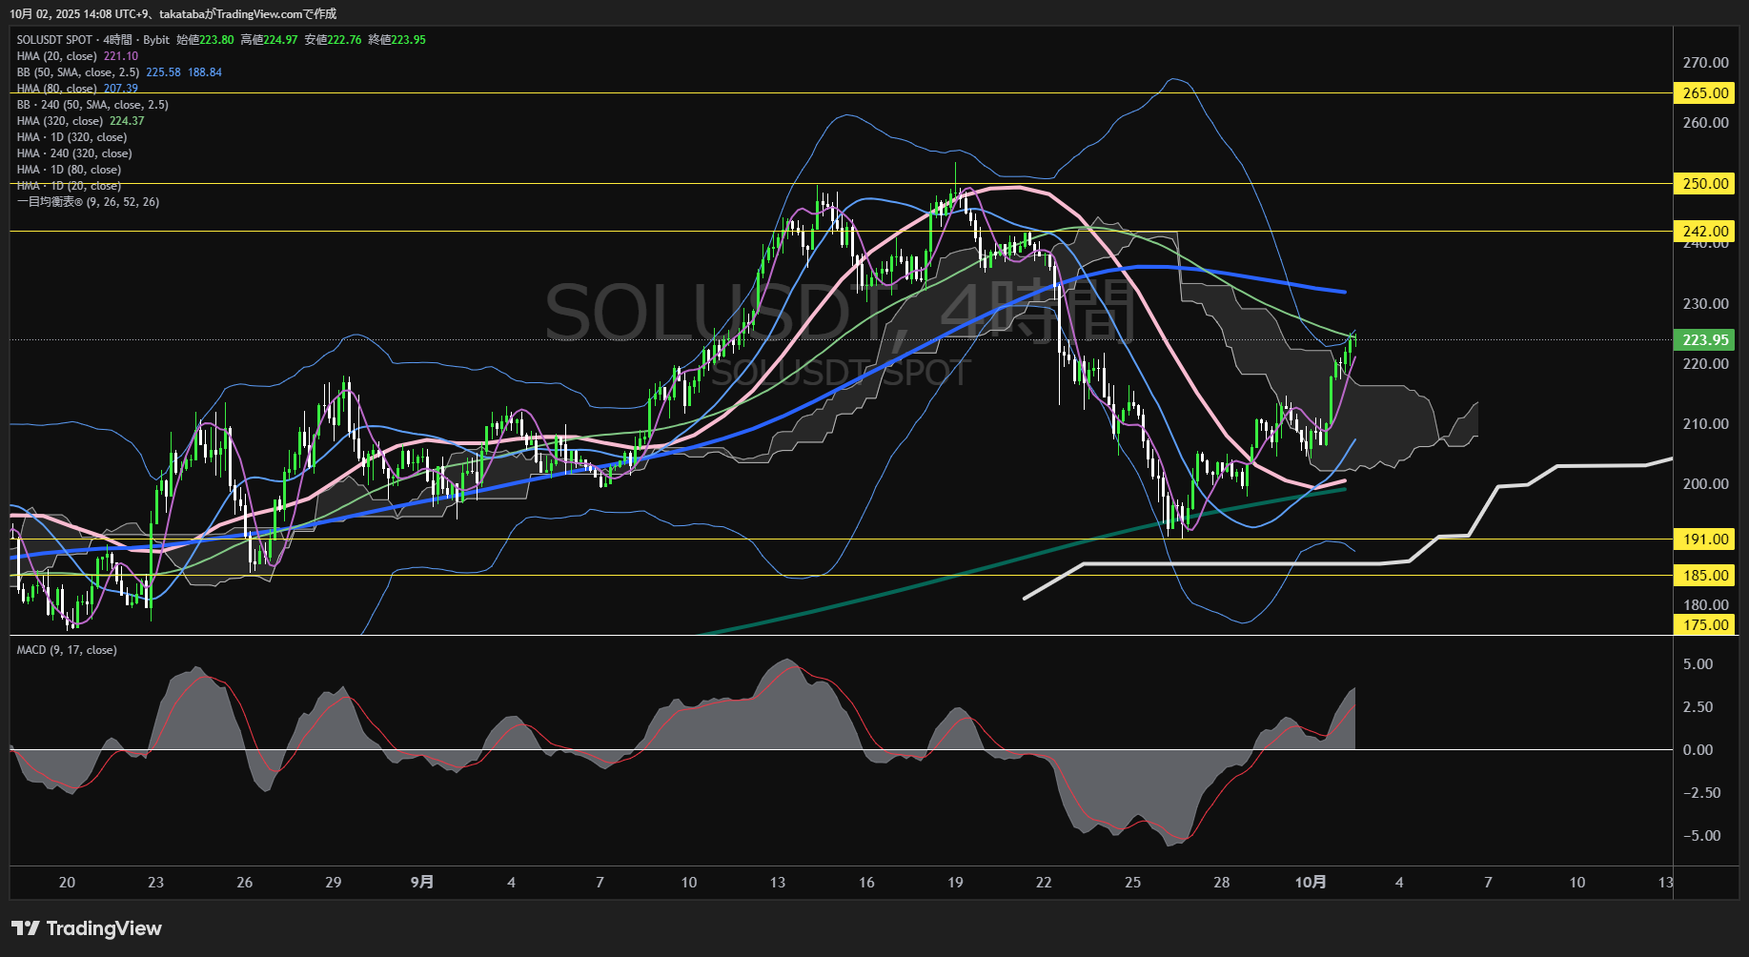Click the 終値 close value 223.95 in header
Image resolution: width=1749 pixels, height=957 pixels.
[x=408, y=40]
